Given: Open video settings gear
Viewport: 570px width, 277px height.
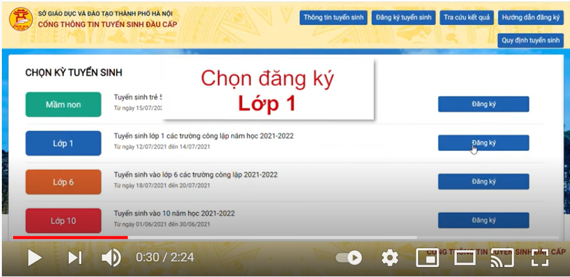Looking at the screenshot, I should [x=390, y=258].
